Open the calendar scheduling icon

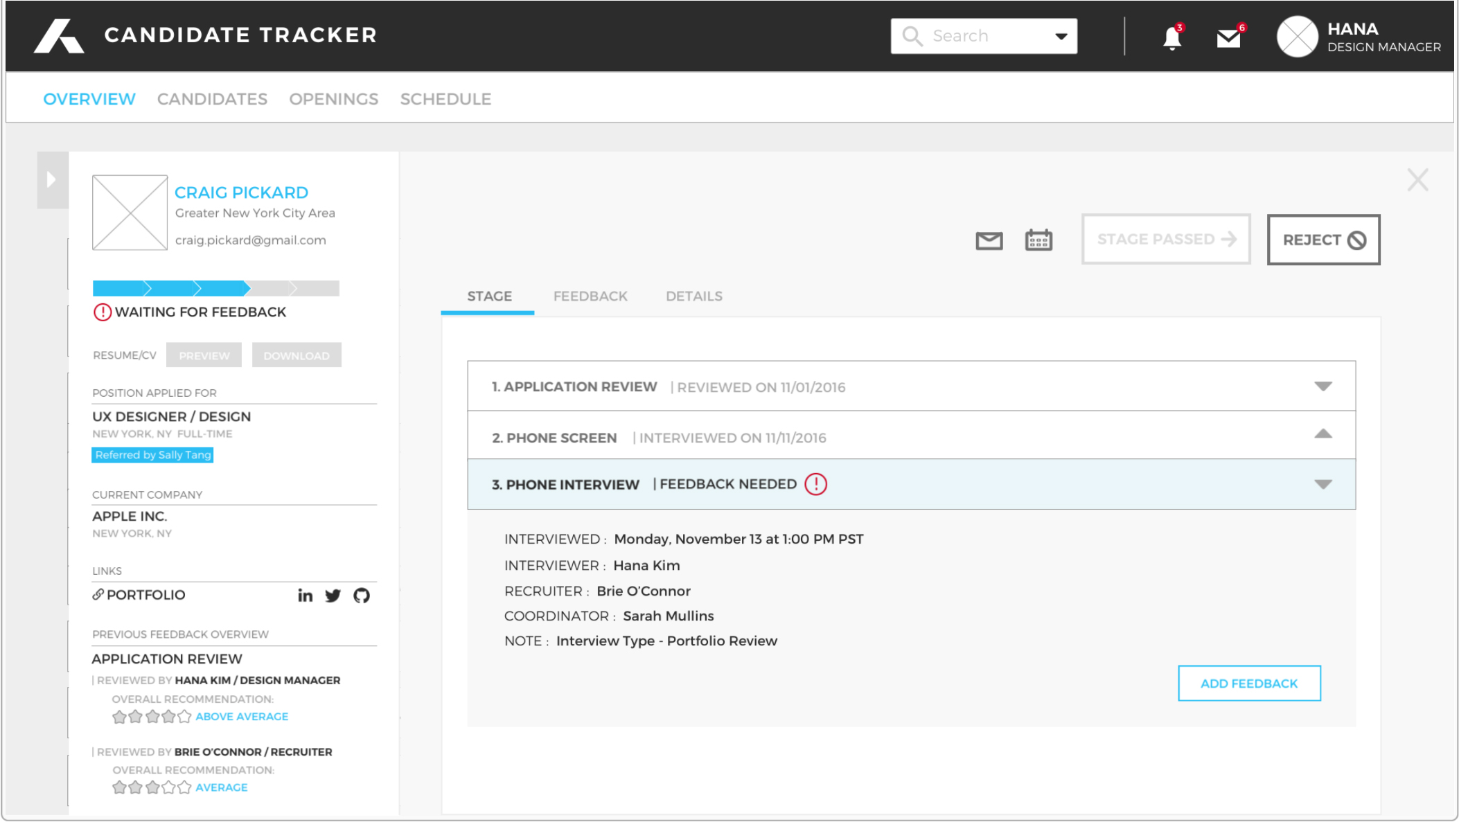pyautogui.click(x=1038, y=240)
